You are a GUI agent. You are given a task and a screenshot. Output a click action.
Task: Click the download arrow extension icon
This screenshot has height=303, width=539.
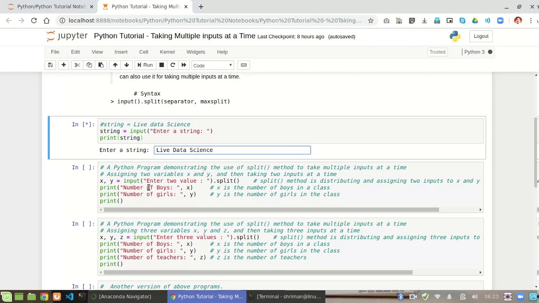[424, 21]
